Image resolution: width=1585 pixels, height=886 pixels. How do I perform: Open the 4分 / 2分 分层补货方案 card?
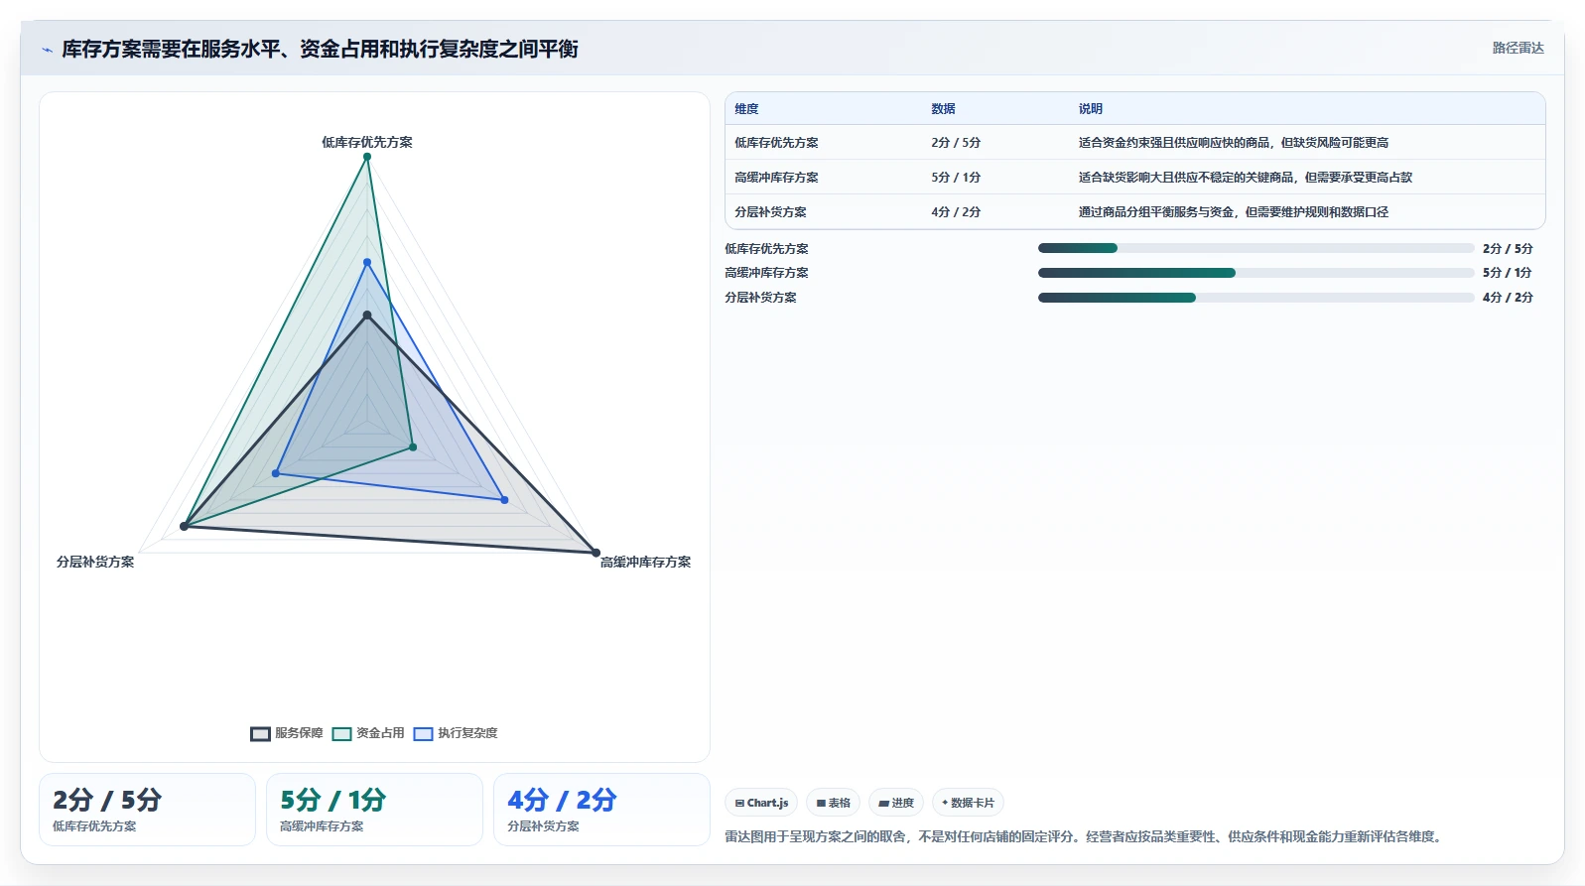(x=601, y=810)
